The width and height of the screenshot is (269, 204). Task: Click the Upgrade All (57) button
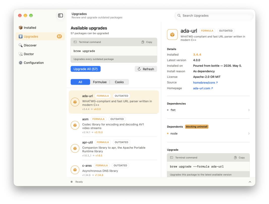pos(86,69)
